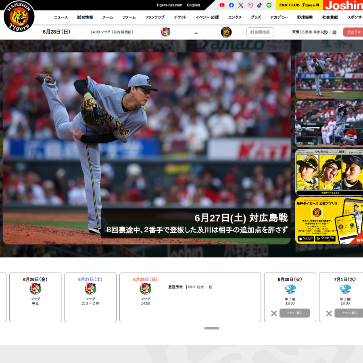363x363 pixels.
Task: Select the pitcher photo thumbnail
Action: pyautogui.click(x=329, y=75)
